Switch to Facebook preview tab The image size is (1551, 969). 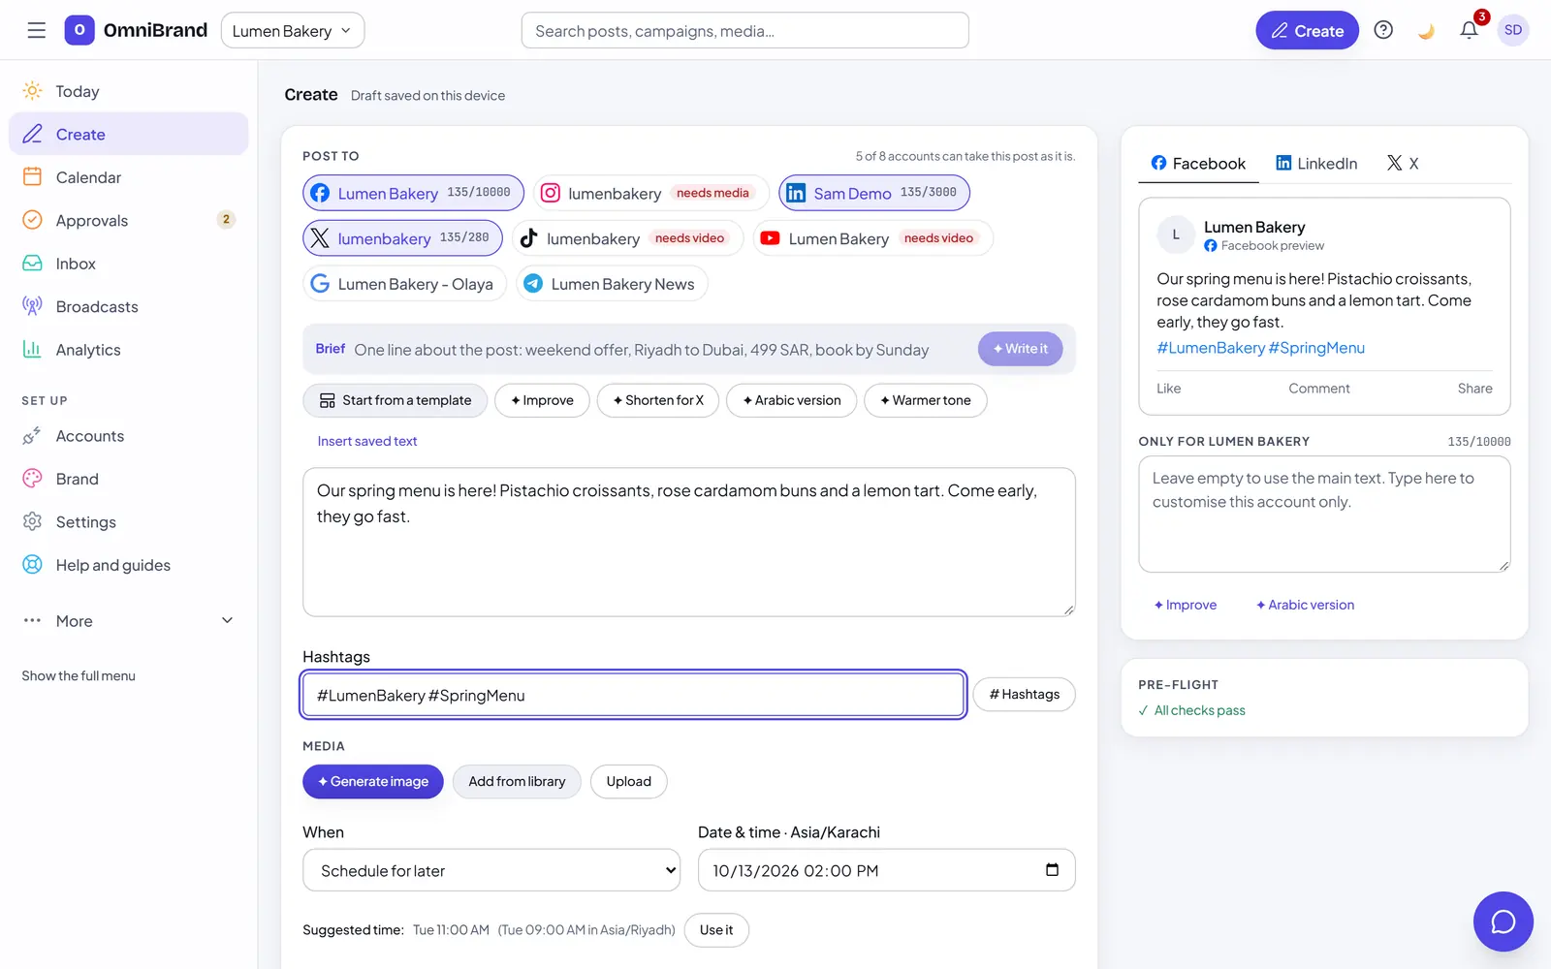1198,163
